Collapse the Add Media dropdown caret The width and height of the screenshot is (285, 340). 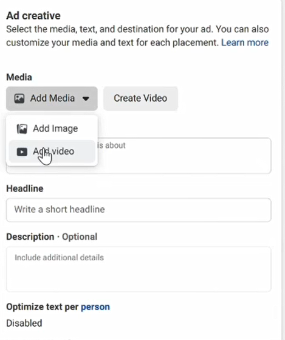click(86, 99)
